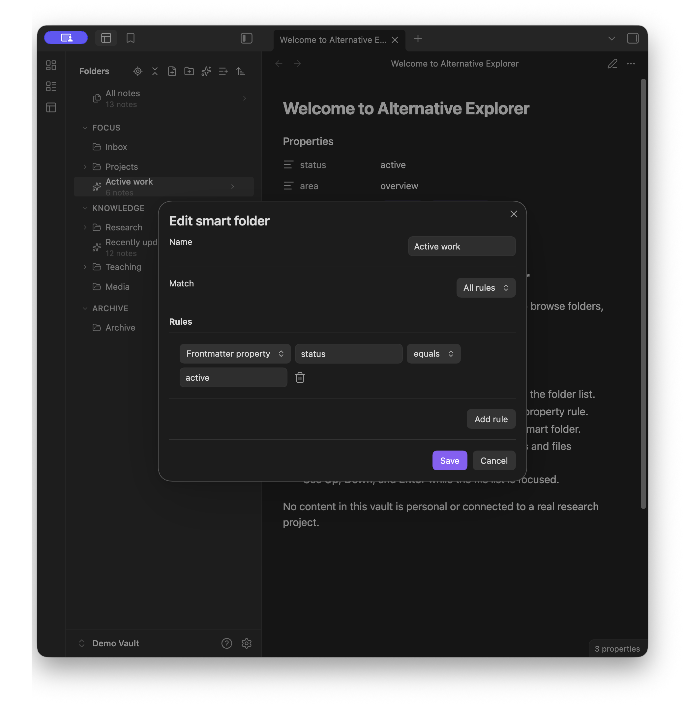Click the reveal active file target icon
The height and width of the screenshot is (706, 685).
[x=138, y=71]
